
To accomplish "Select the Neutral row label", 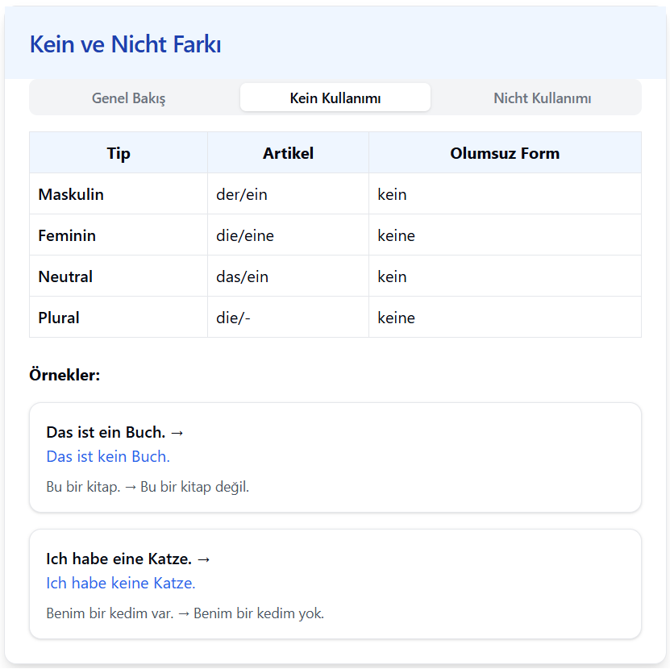I will pos(64,276).
